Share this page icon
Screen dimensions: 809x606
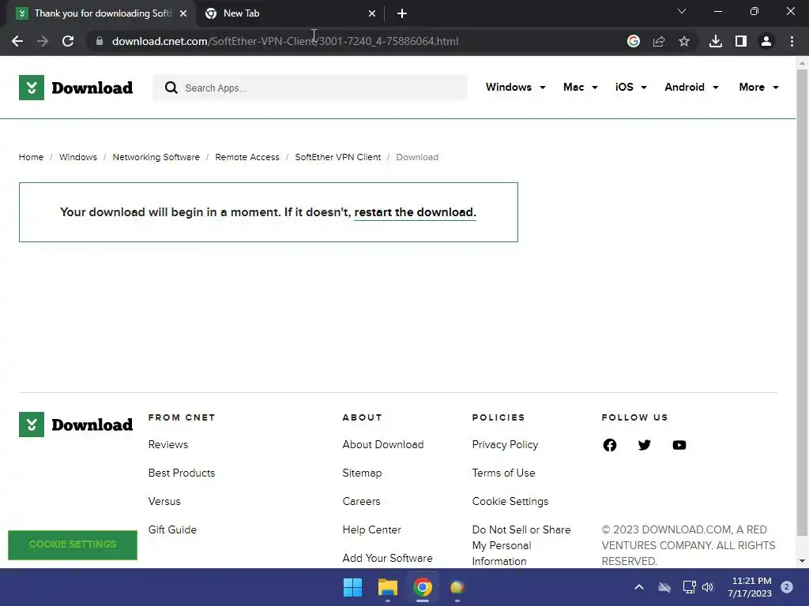pos(659,41)
